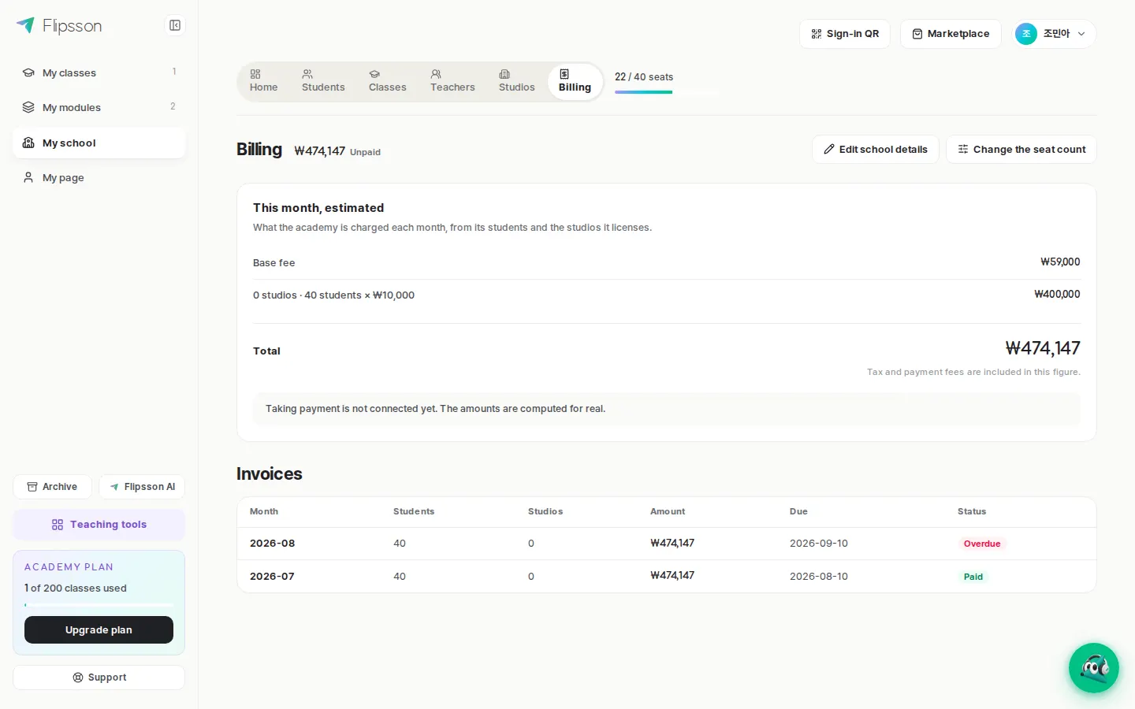Open Teaching tools
The image size is (1135, 709).
[x=99, y=525]
